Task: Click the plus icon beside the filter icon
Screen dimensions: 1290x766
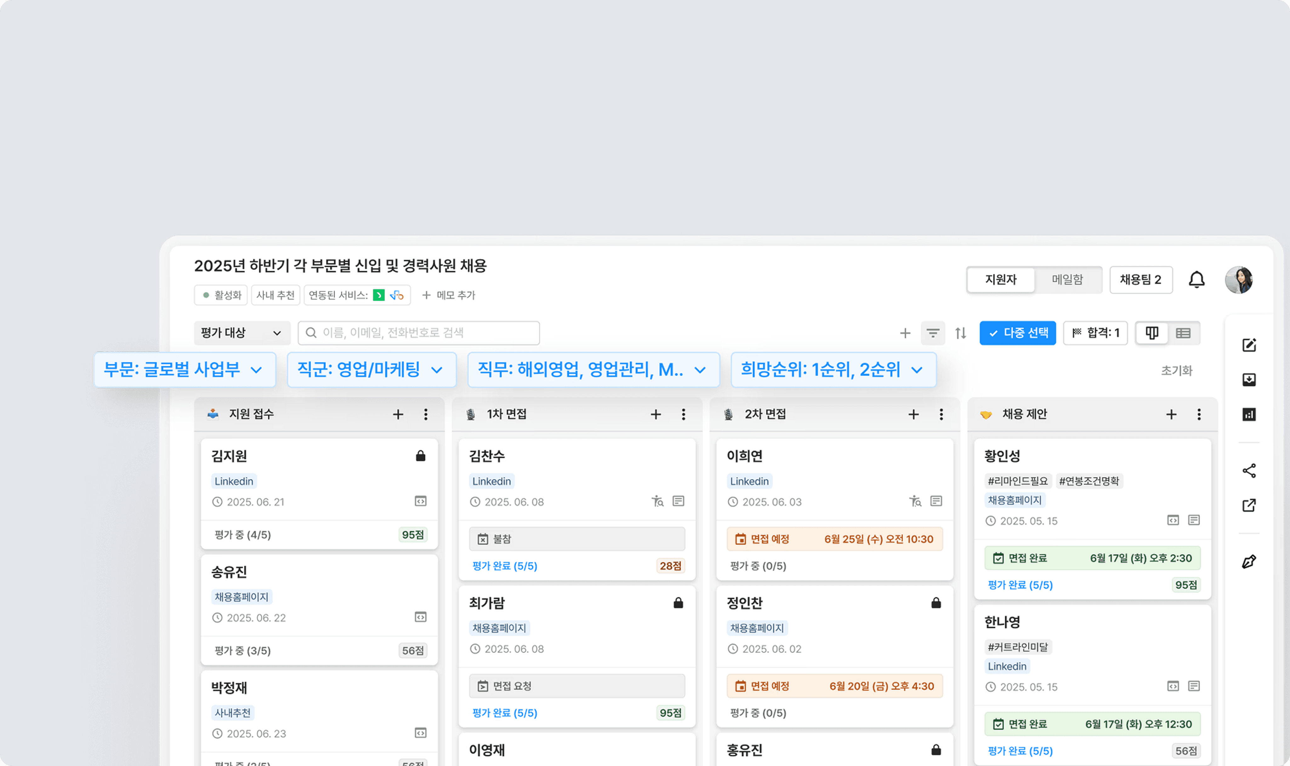Action: pos(905,333)
